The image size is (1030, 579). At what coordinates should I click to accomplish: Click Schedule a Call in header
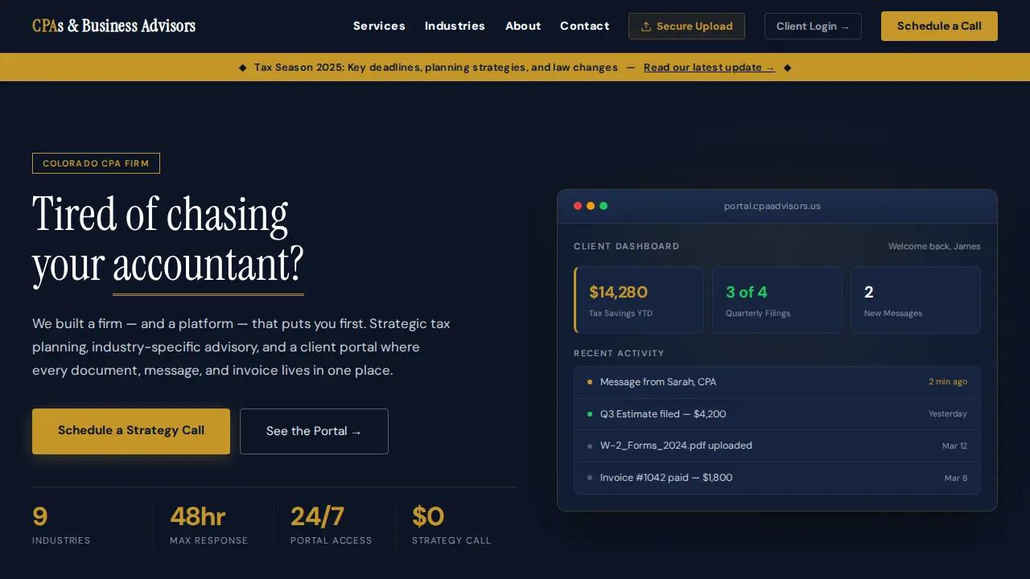[939, 26]
